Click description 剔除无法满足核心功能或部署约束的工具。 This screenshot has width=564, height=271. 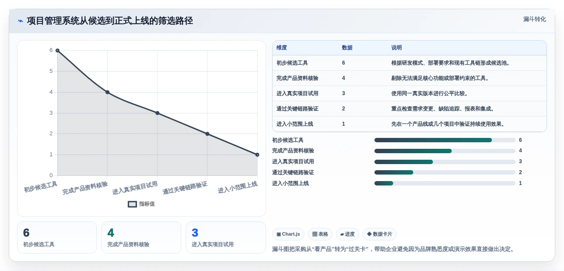tap(440, 78)
